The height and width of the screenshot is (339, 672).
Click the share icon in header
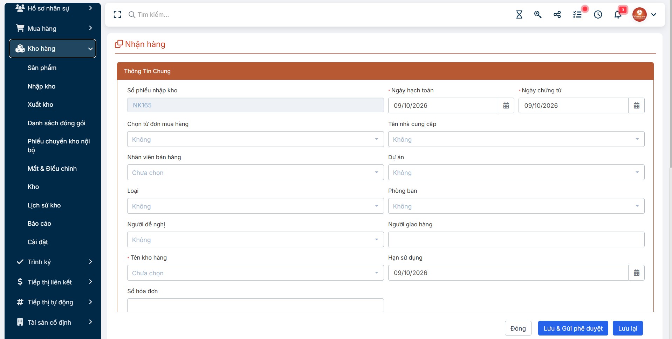pyautogui.click(x=557, y=14)
